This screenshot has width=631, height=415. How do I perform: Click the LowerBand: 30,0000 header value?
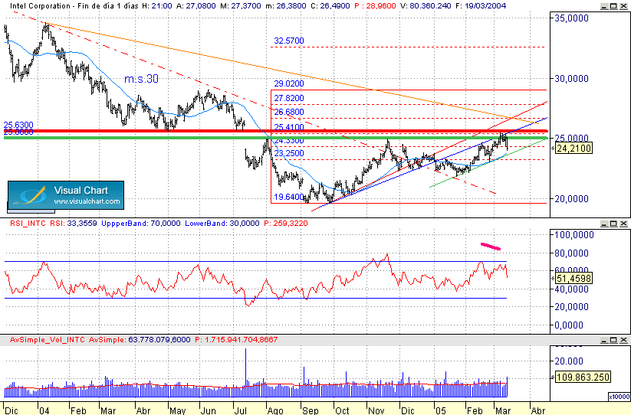222,224
